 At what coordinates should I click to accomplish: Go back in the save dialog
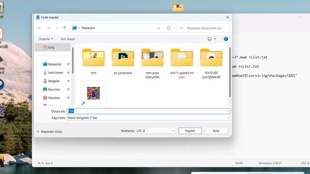(39, 28)
